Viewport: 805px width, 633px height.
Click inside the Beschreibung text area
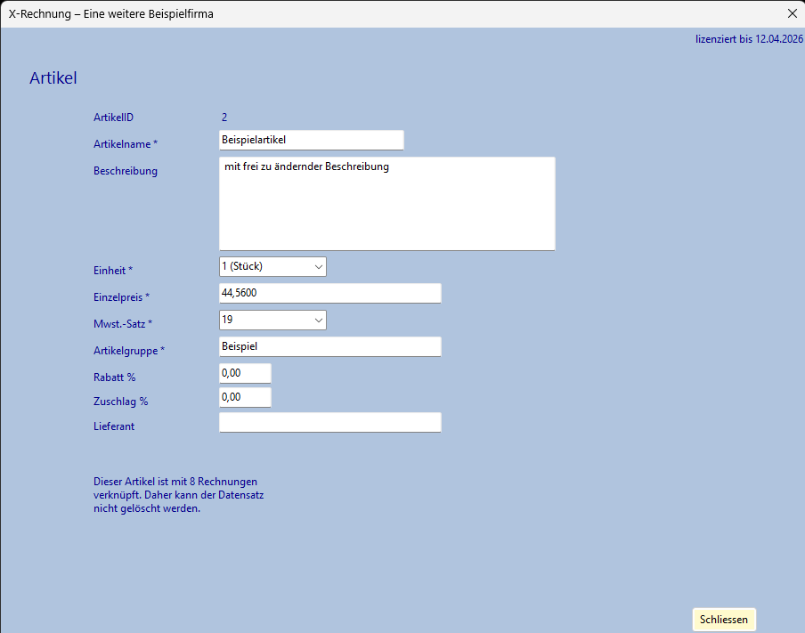point(386,204)
